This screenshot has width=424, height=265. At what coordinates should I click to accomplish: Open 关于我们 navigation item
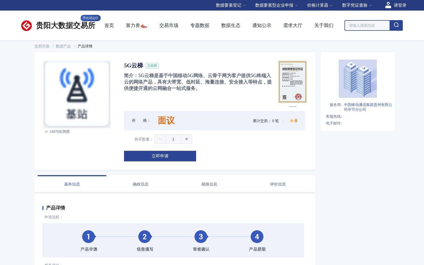click(x=324, y=25)
